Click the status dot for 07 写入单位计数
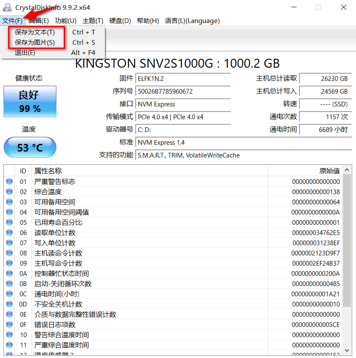 tap(9, 243)
